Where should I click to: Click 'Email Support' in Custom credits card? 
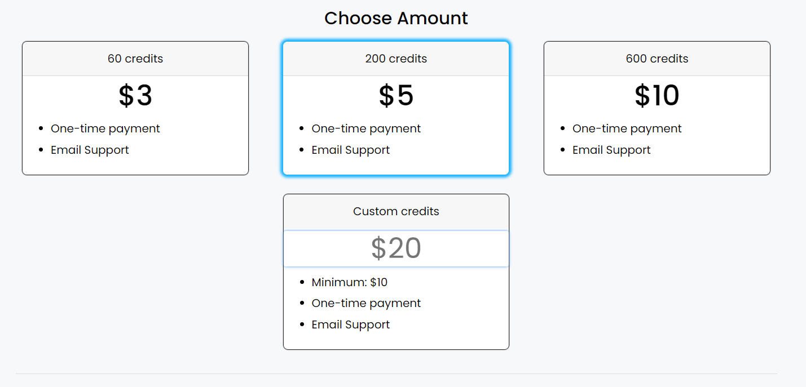(x=350, y=324)
